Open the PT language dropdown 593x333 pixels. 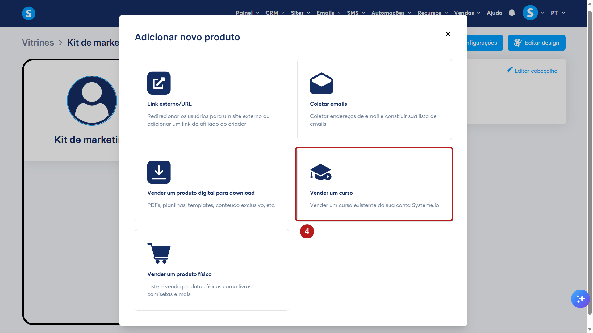(558, 13)
